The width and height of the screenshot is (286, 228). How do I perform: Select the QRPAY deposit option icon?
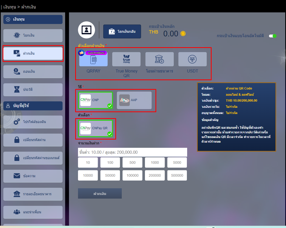93,59
